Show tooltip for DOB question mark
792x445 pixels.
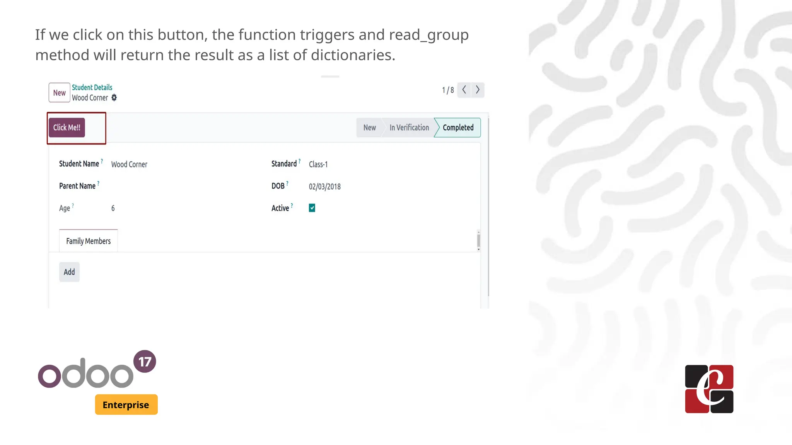pyautogui.click(x=287, y=183)
